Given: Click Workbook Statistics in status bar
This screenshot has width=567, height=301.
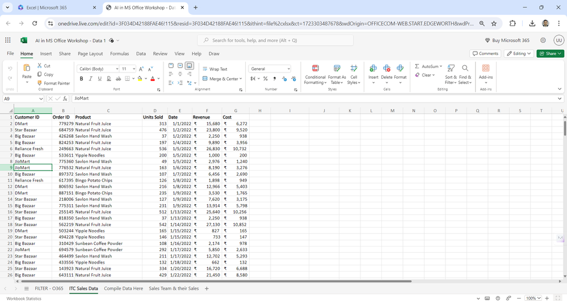Looking at the screenshot, I should pos(24,299).
